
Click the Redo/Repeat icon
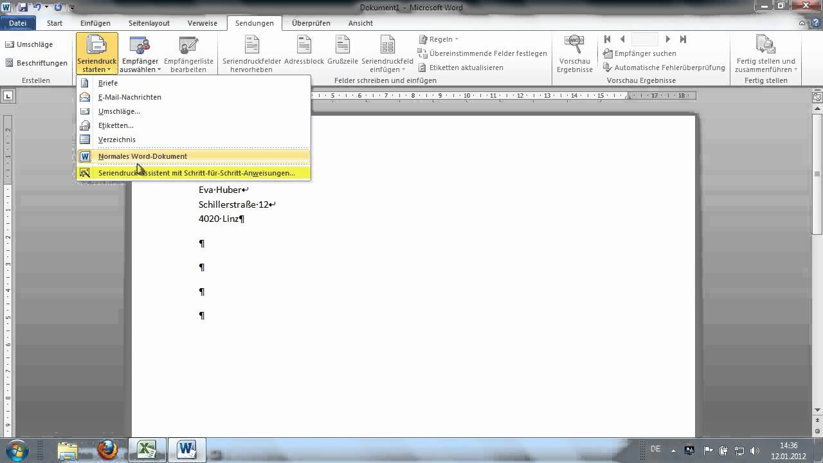pos(58,8)
